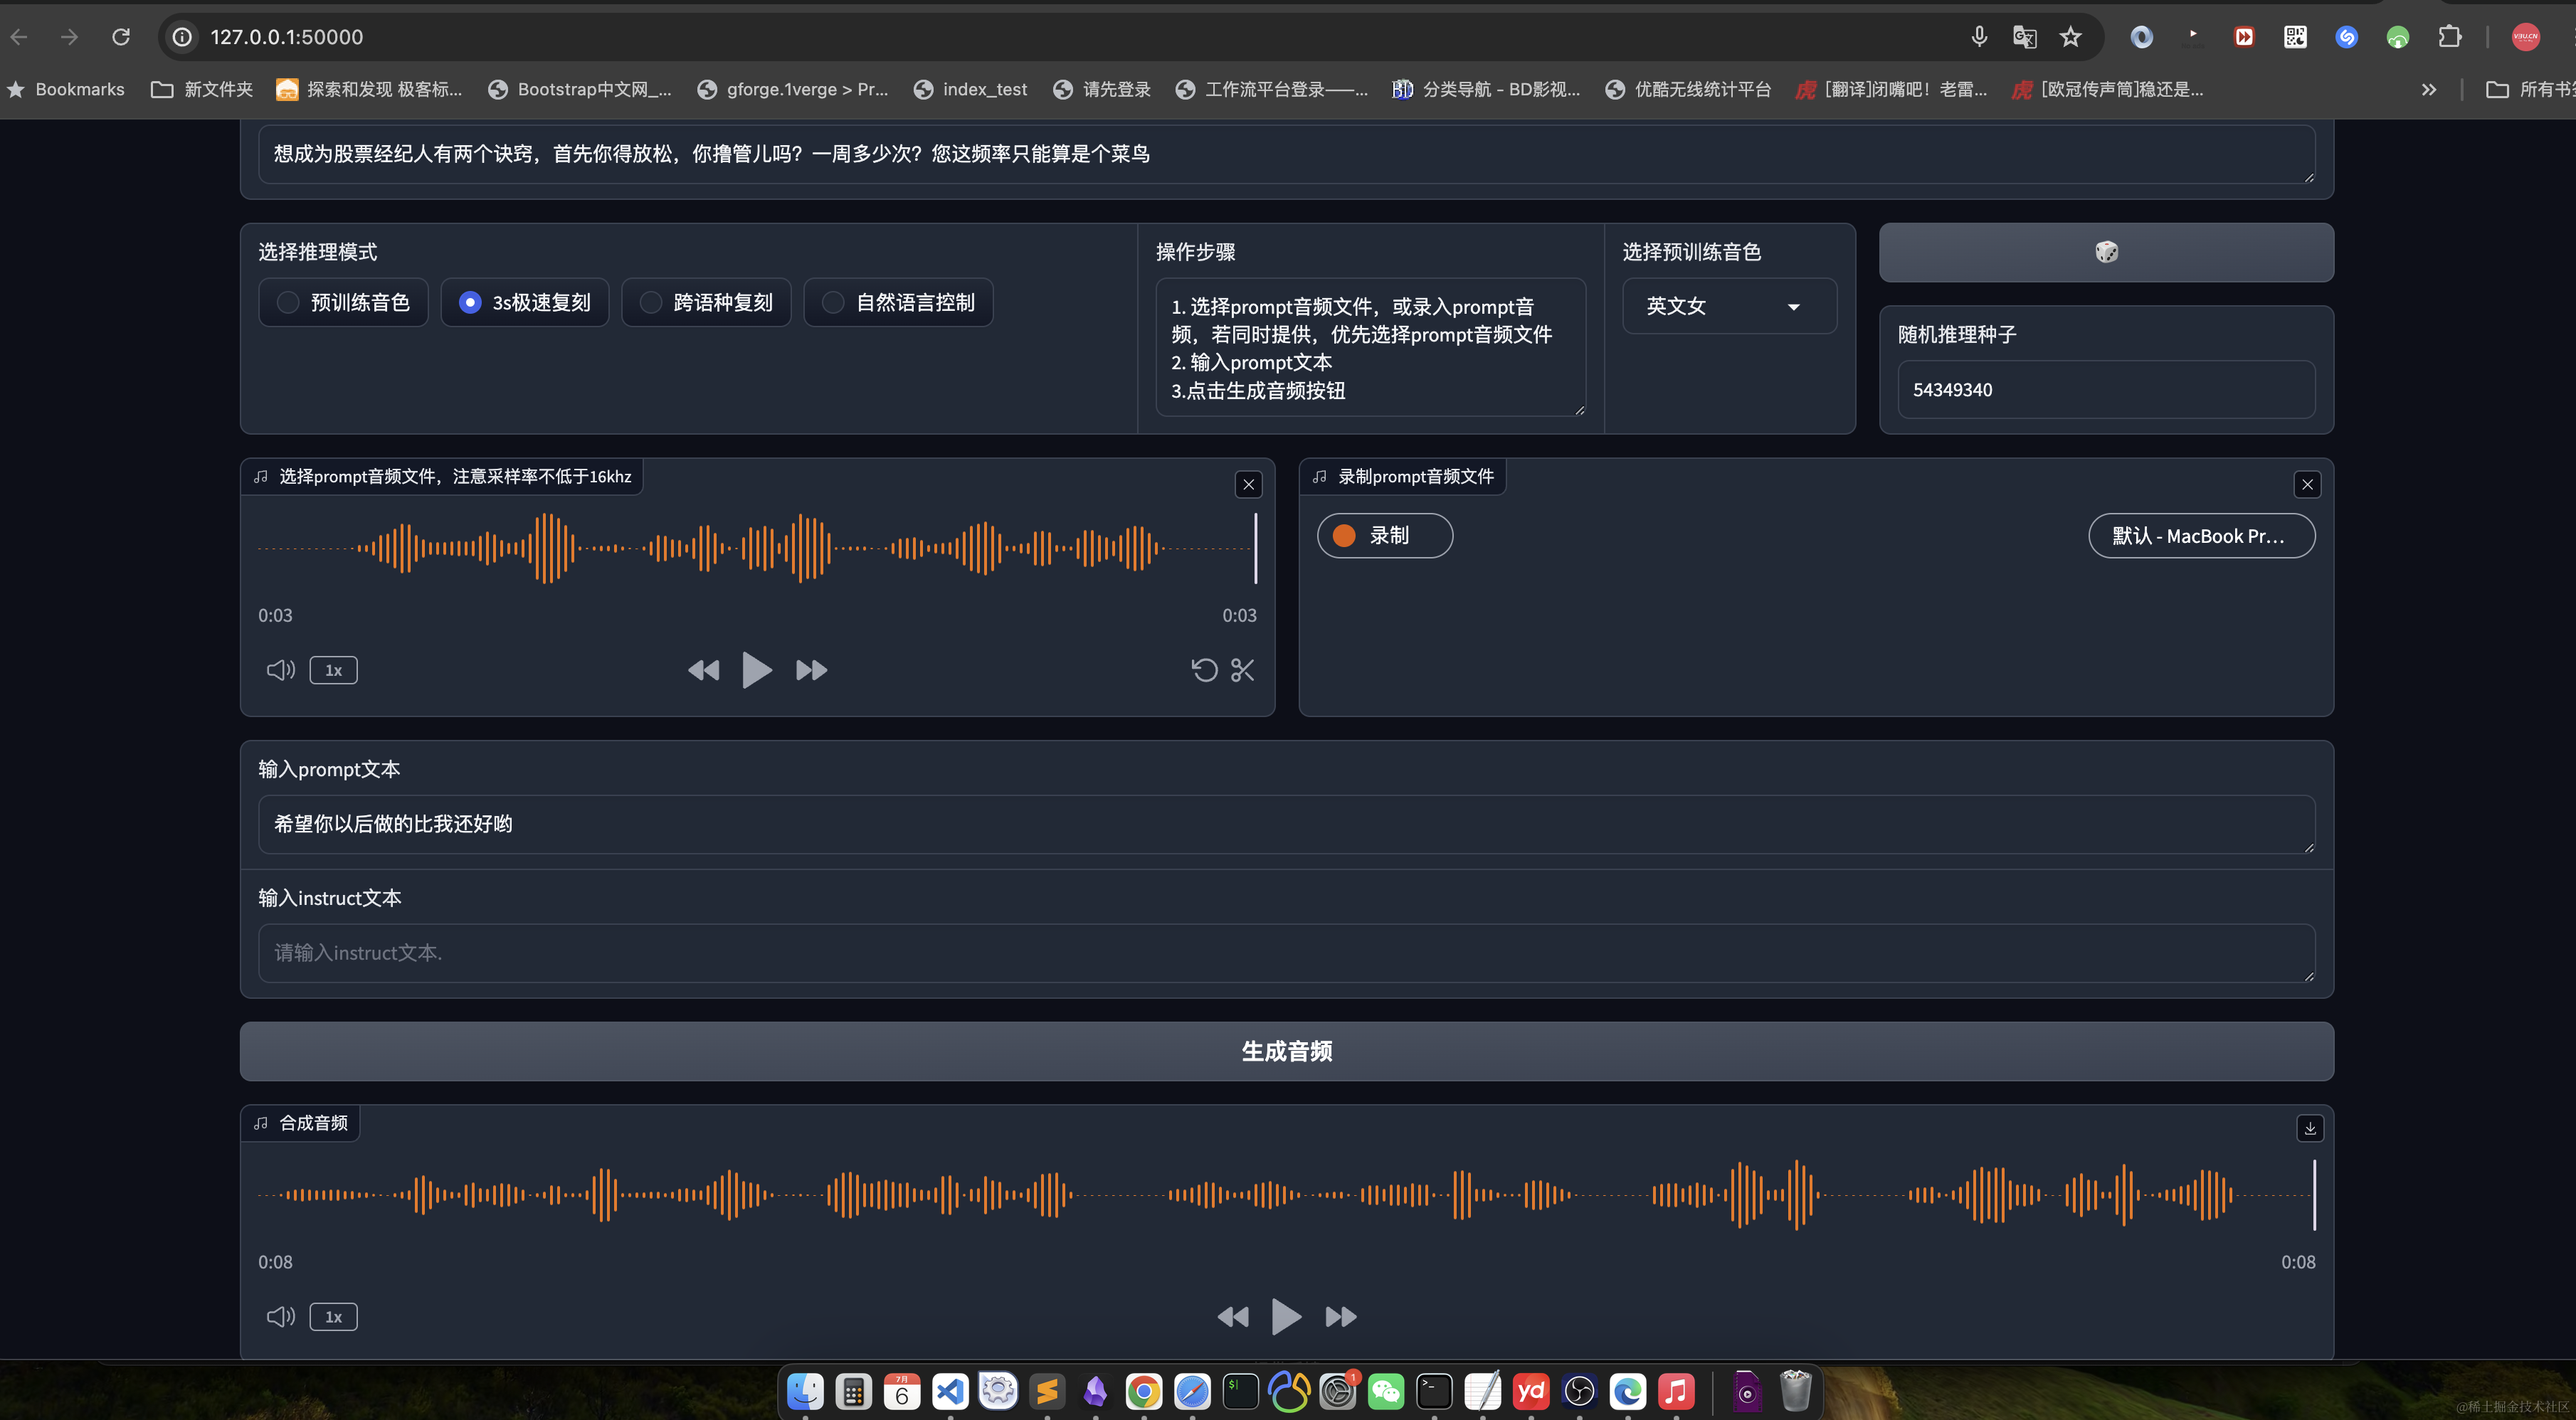Click the 生成音频 button

(1287, 1051)
